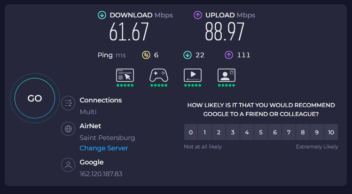Click the download ping latency icon

tap(188, 55)
